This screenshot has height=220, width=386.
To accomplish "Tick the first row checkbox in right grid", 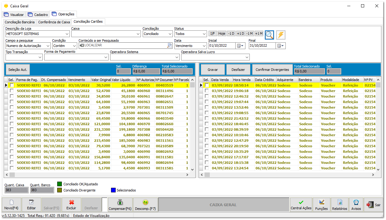I will 207,85.
